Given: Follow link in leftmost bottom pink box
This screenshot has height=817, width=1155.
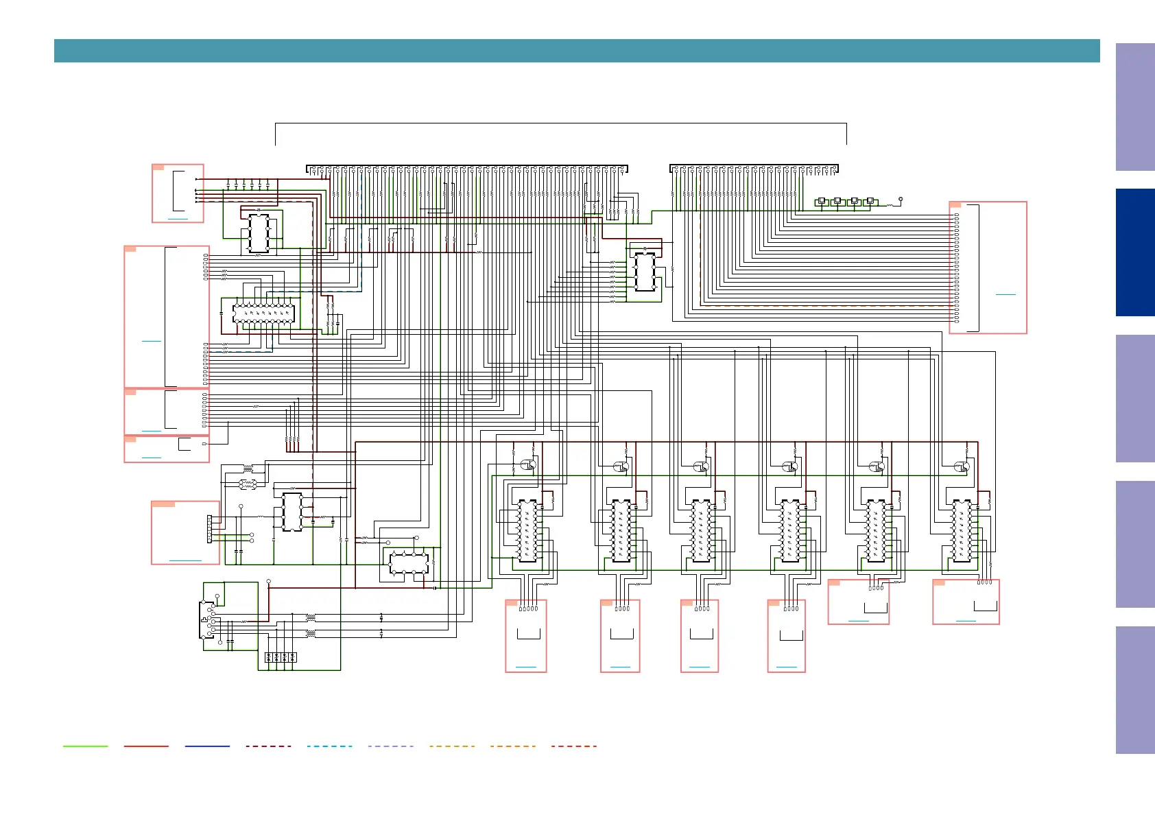Looking at the screenshot, I should coord(525,666).
